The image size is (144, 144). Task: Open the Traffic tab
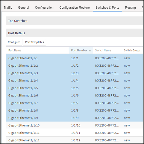point(8,8)
